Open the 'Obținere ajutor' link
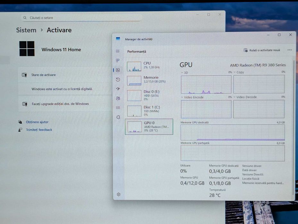298x224 pixels. coord(37,122)
